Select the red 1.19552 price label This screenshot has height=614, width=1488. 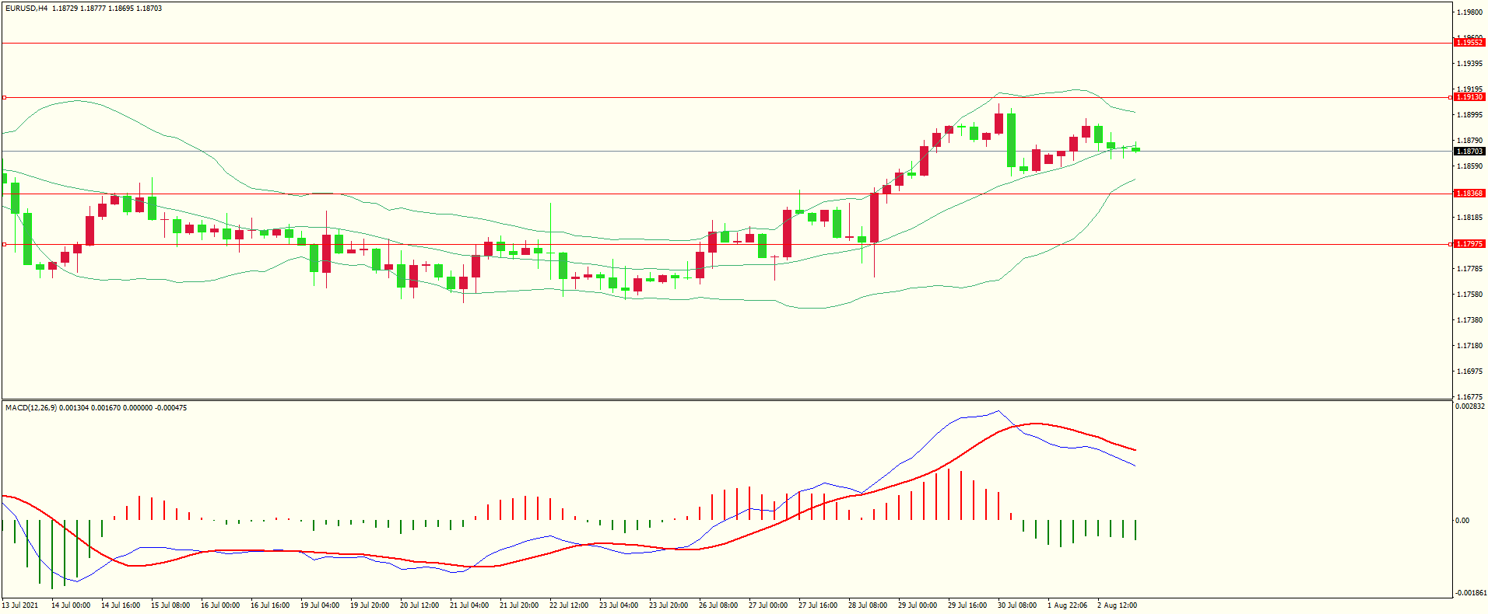[x=1469, y=43]
